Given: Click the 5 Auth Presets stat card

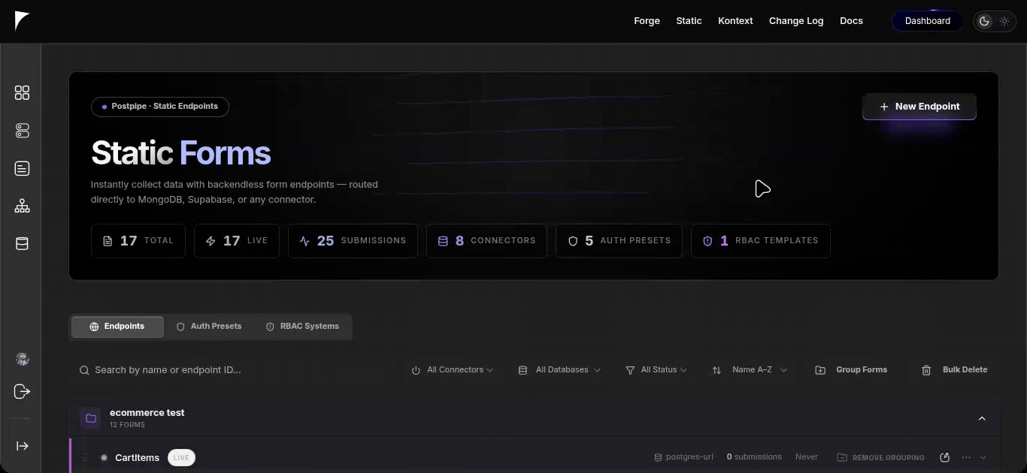Looking at the screenshot, I should click(619, 241).
